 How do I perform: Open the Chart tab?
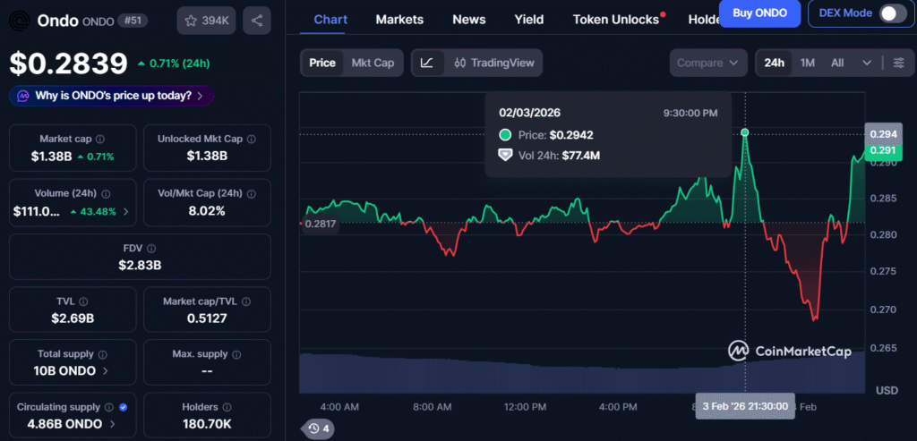[x=330, y=20]
